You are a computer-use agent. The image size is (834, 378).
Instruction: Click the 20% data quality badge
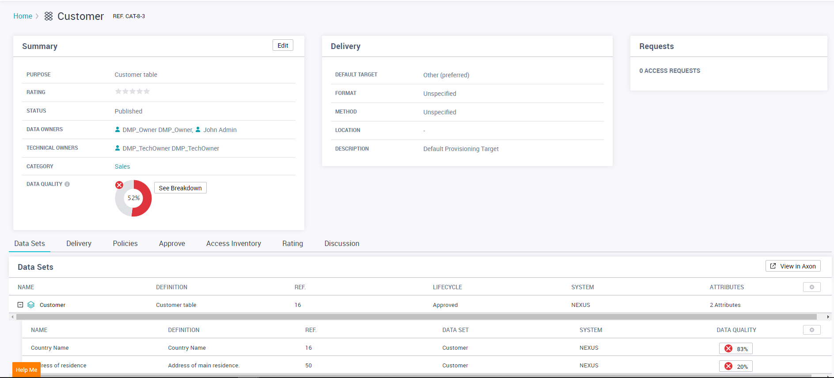click(735, 366)
